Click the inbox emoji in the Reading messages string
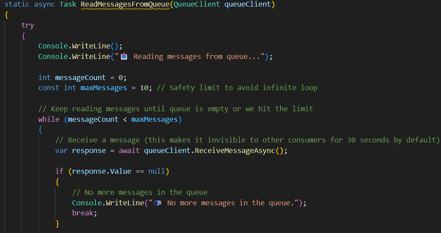This screenshot has width=441, height=233. 124,56
